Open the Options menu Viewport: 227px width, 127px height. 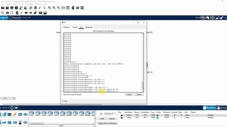point(9,4)
